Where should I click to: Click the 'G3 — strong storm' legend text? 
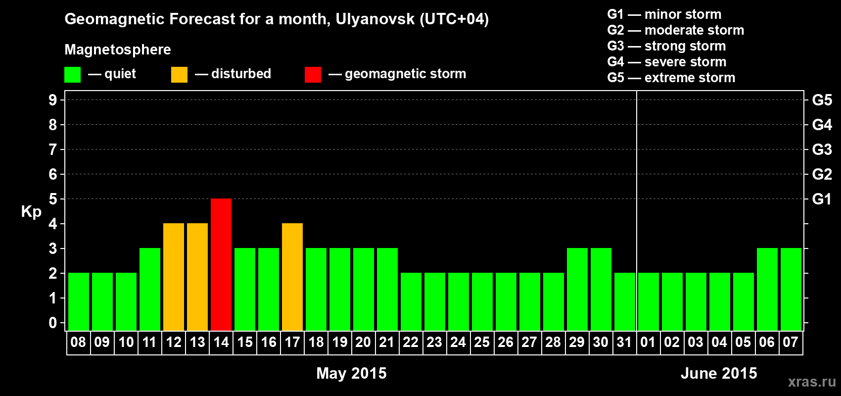[666, 46]
